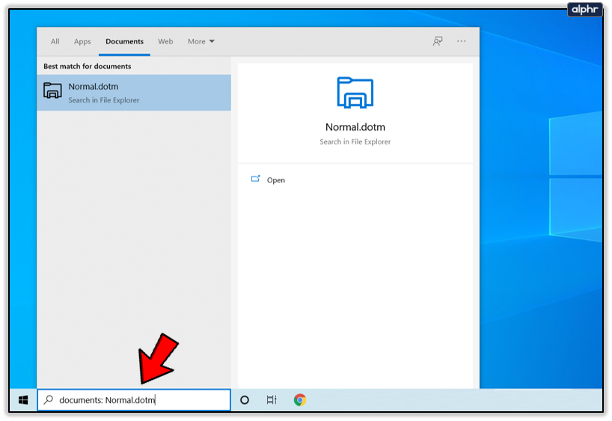Click Open in the preview pane
Viewport: 612px width, 421px height.
click(x=276, y=180)
